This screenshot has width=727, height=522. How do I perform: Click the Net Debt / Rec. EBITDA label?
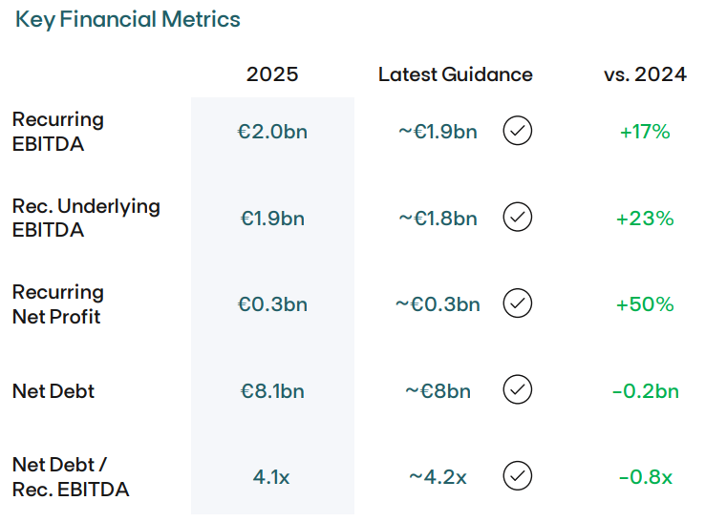point(71,476)
